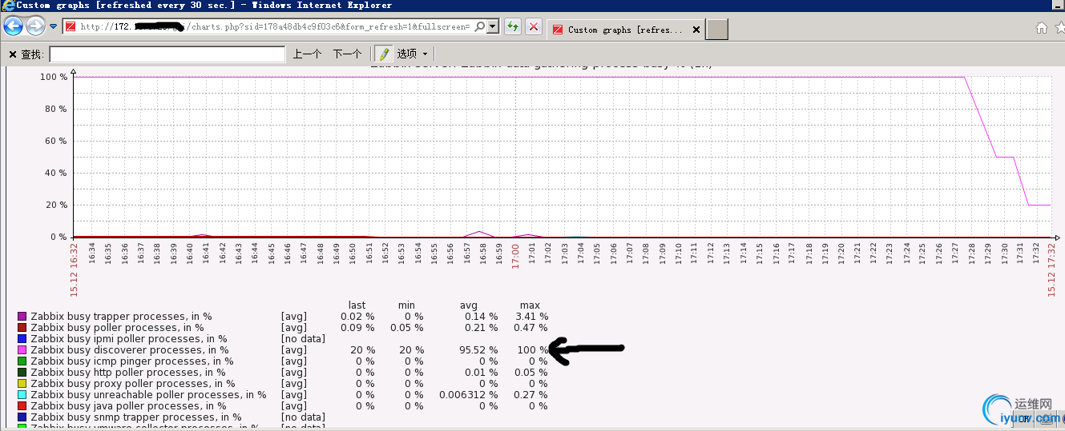Click navy swatch for snmp trapper processes
Screen dimensions: 1065x431
click(22, 417)
